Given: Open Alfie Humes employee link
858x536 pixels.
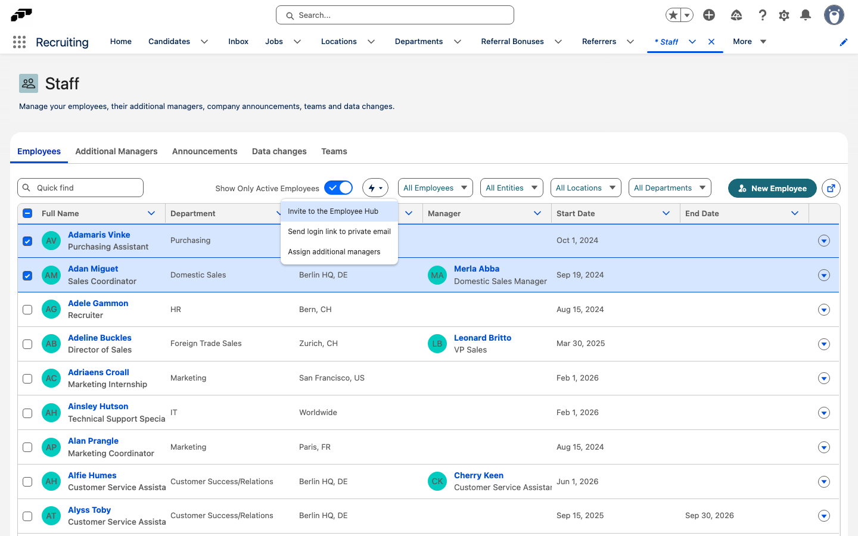Looking at the screenshot, I should 92,475.
